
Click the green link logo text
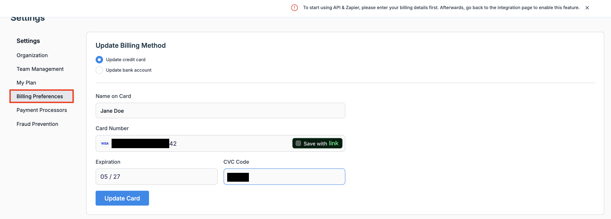(334, 143)
